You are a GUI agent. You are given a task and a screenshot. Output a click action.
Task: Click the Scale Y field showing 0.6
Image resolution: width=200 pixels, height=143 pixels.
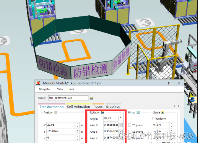click(x=163, y=132)
